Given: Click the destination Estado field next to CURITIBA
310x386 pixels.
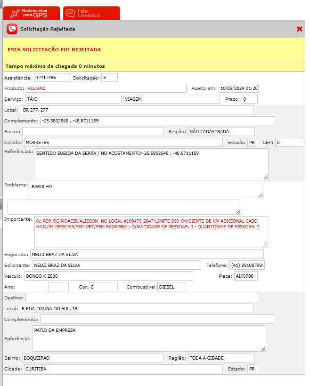Looking at the screenshot, I should click(x=253, y=369).
